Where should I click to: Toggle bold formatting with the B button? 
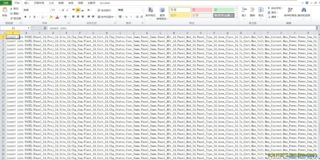[x=25, y=17]
